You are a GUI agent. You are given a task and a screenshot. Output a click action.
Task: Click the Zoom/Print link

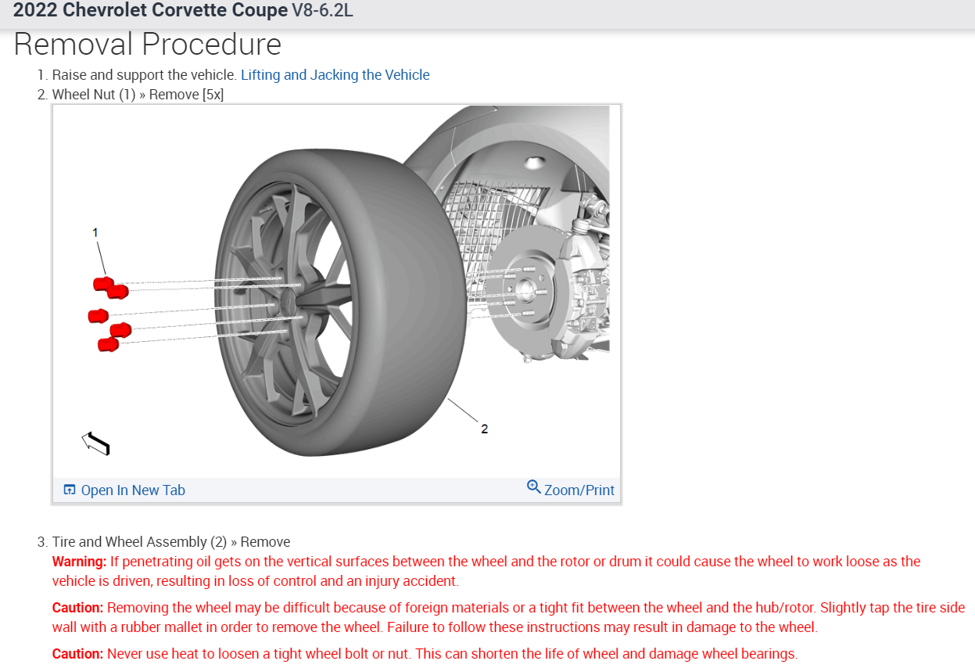[579, 490]
